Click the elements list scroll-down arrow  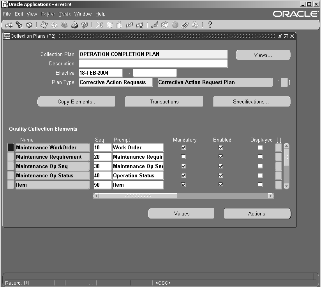tap(287, 186)
